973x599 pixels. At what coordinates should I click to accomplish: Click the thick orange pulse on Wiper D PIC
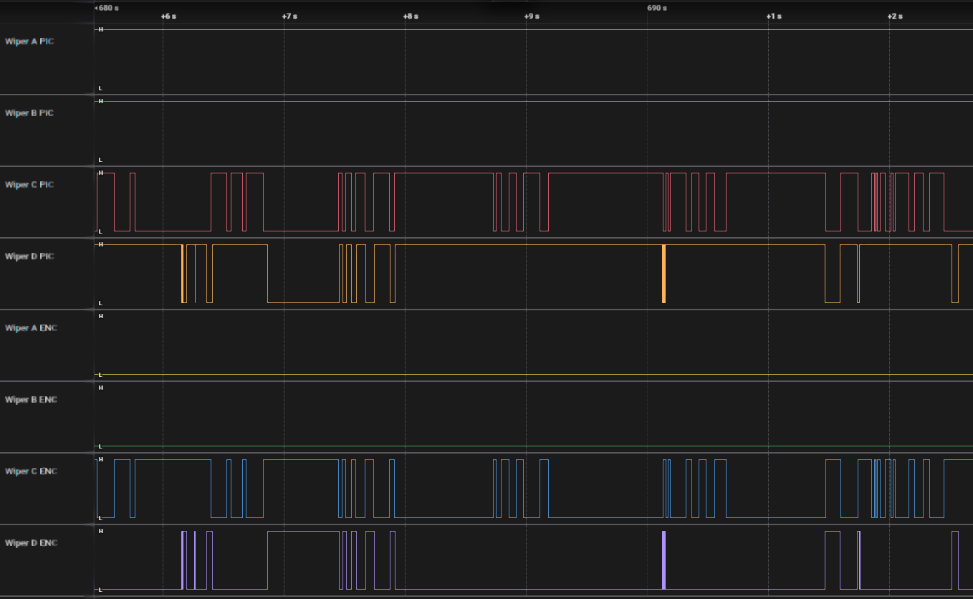663,274
